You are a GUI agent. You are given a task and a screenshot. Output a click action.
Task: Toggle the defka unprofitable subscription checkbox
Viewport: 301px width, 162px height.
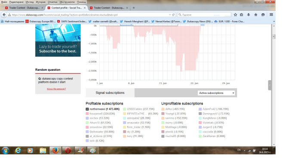tap(163, 109)
